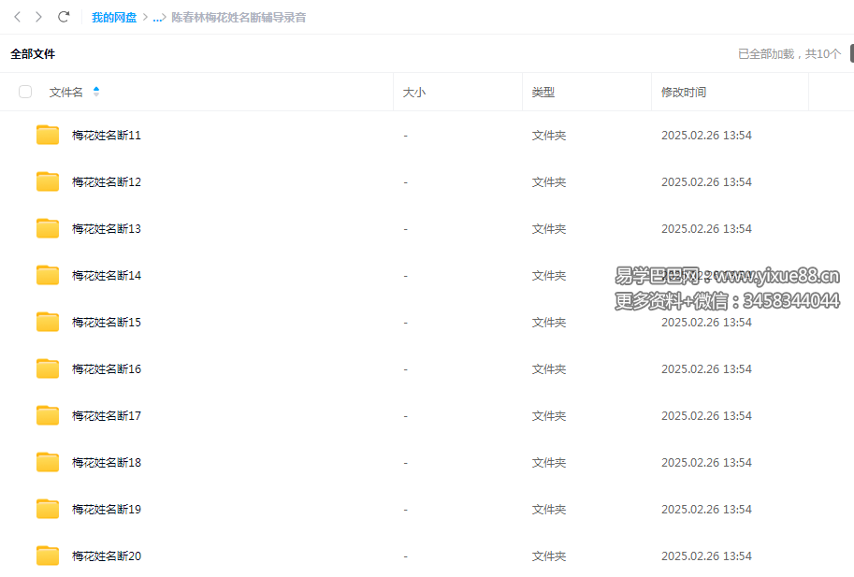This screenshot has width=854, height=577.
Task: Go to 我的网盘 breadcrumb link
Action: [x=114, y=18]
